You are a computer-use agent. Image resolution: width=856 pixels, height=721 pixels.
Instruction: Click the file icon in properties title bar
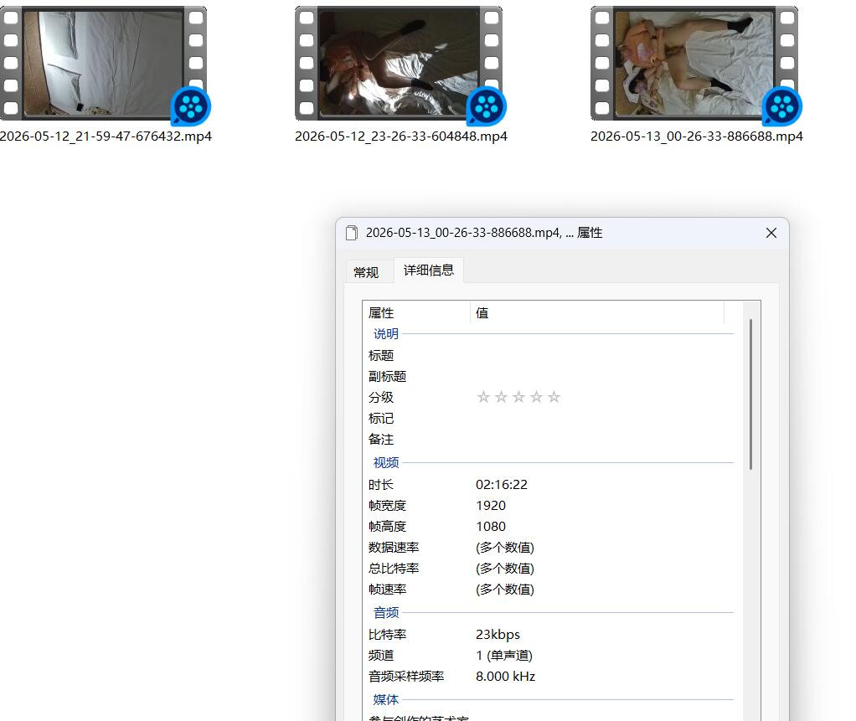352,233
